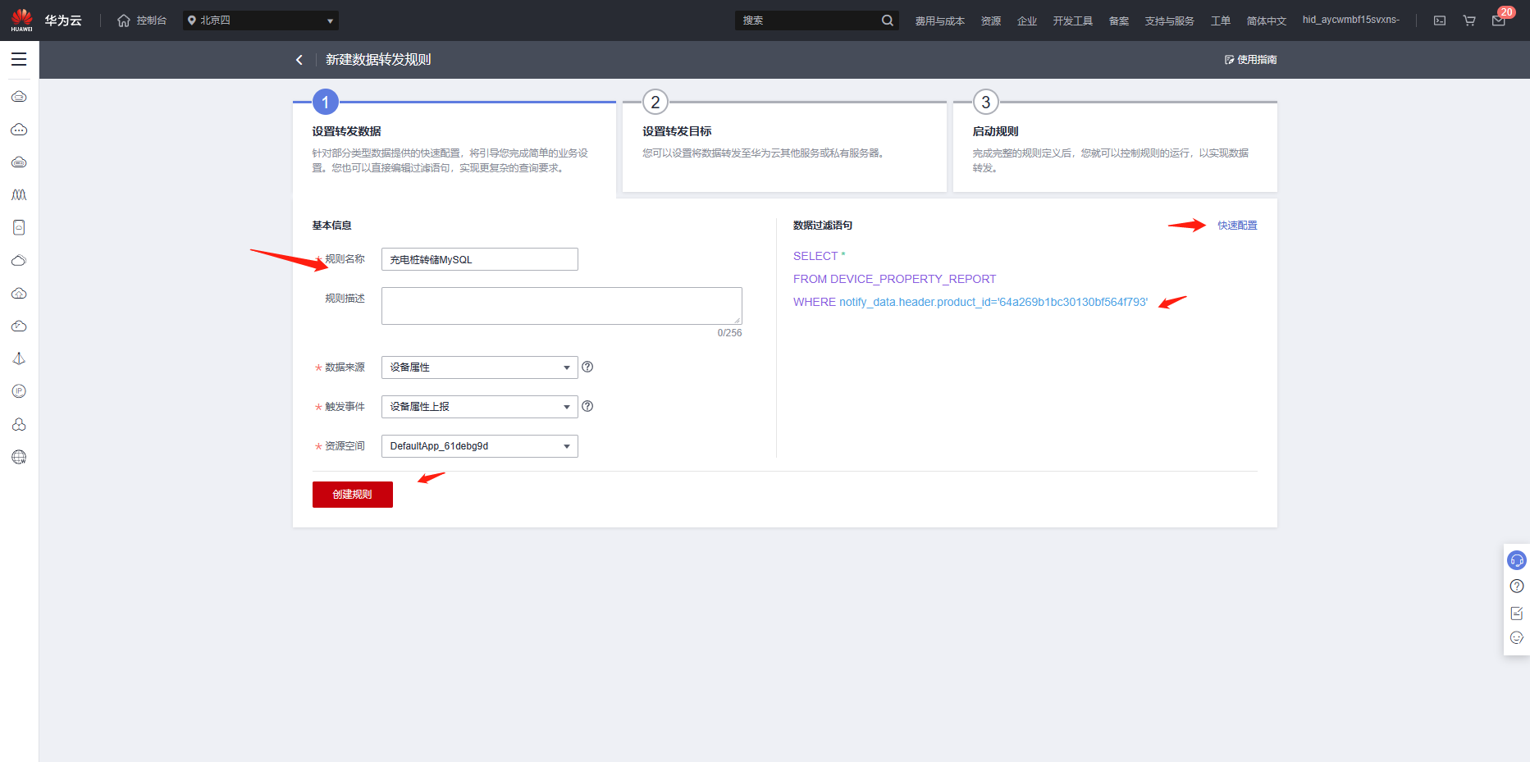The height and width of the screenshot is (762, 1530).
Task: Click the 快速配置 link
Action: [x=1237, y=226]
